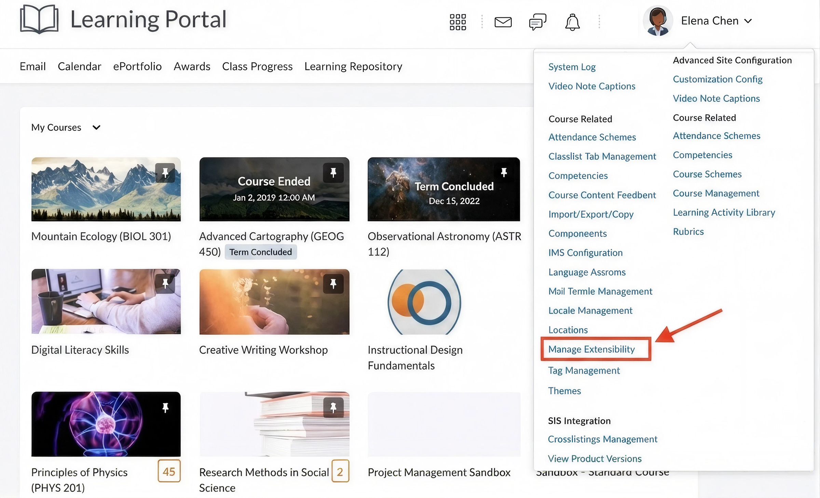This screenshot has width=820, height=498.
Task: Click the 2 updates badge on Research Methods
Action: 340,472
